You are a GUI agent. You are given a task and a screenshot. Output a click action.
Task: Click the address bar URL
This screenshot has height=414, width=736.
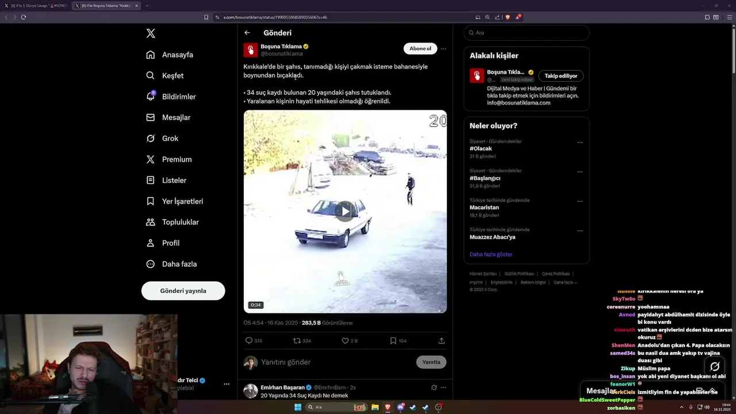pos(275,17)
